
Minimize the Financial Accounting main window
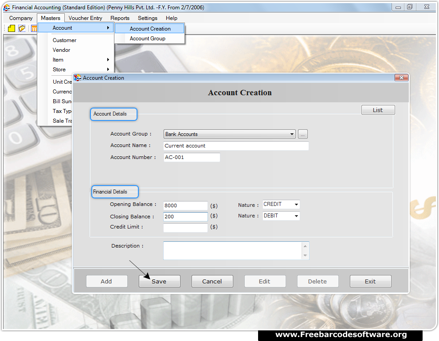pyautogui.click(x=398, y=7)
